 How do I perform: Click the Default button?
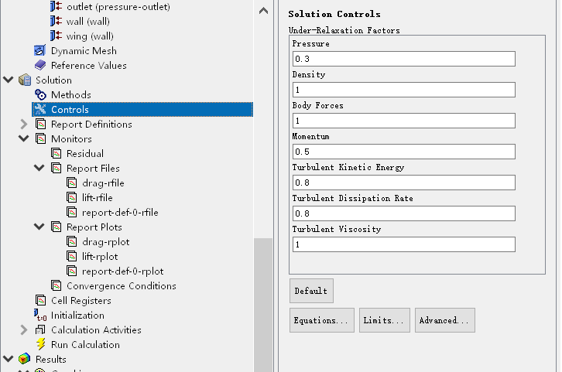[311, 291]
